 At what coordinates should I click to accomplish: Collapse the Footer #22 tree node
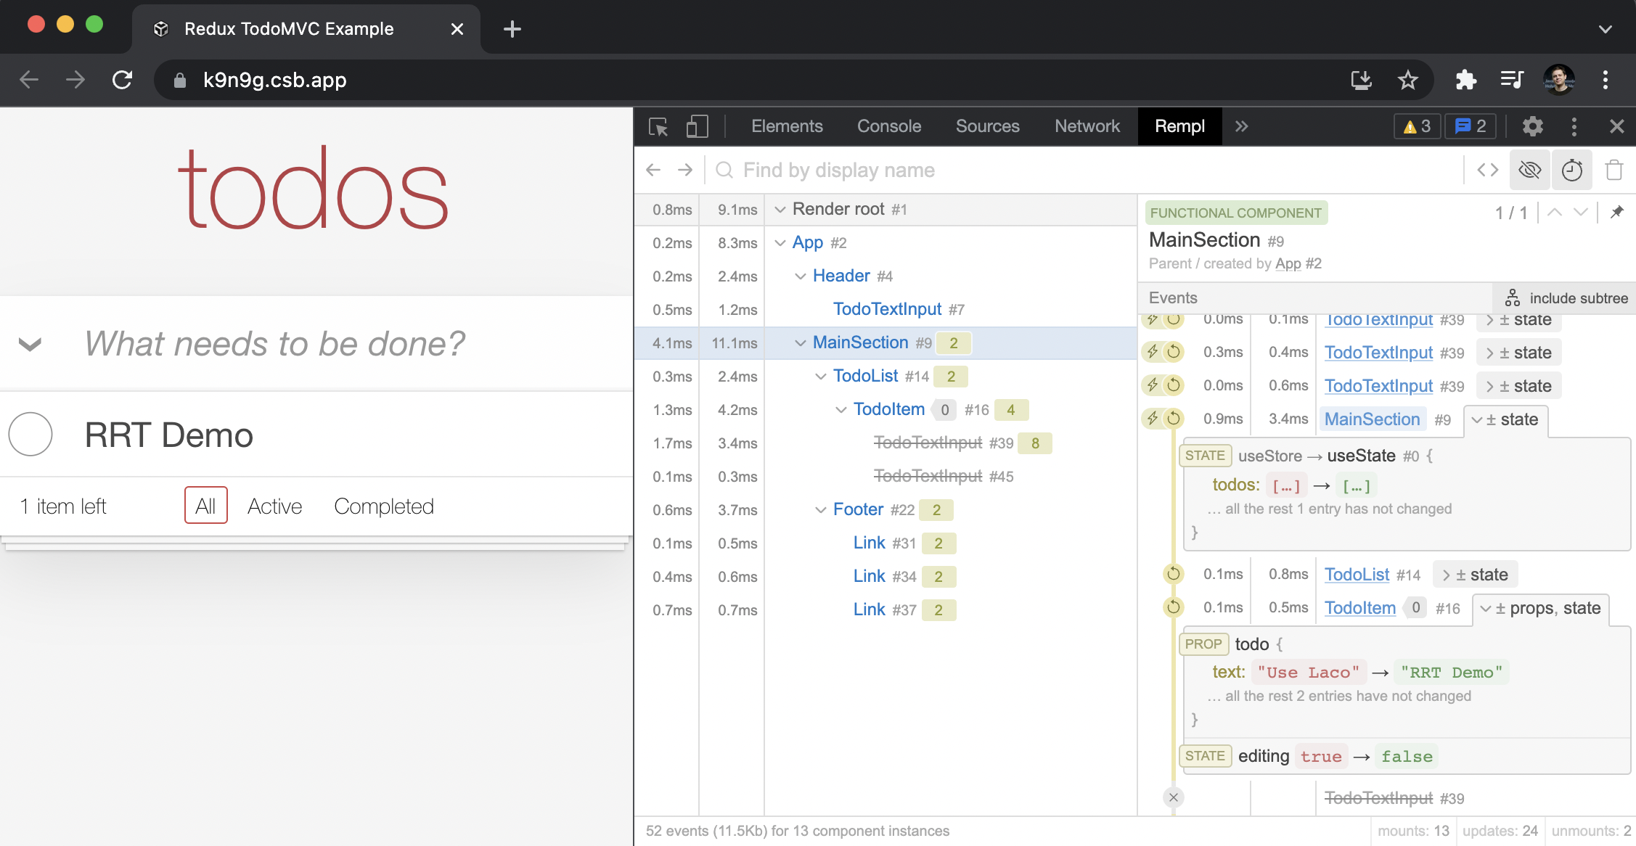[821, 510]
